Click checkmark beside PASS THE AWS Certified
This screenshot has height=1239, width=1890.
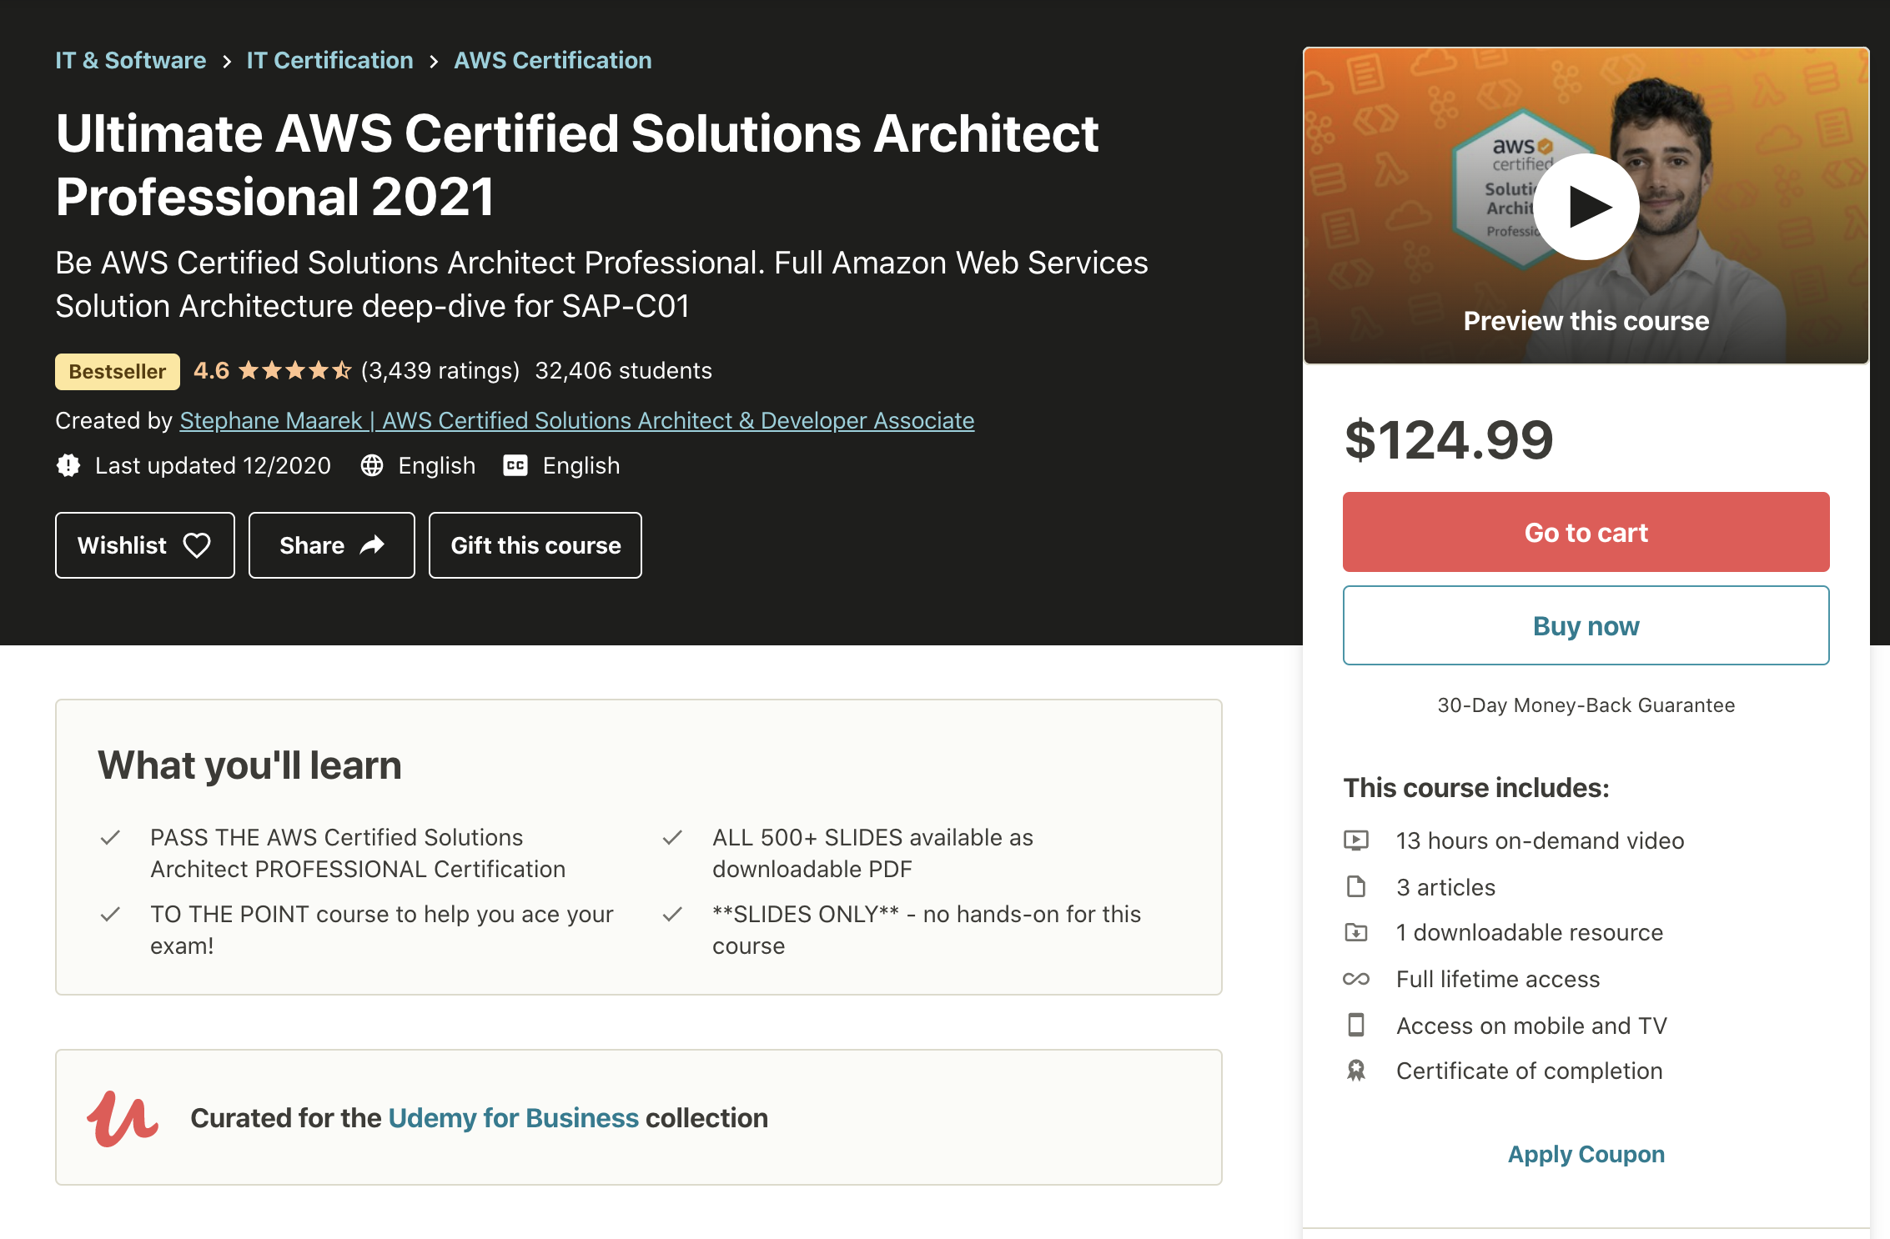[110, 837]
